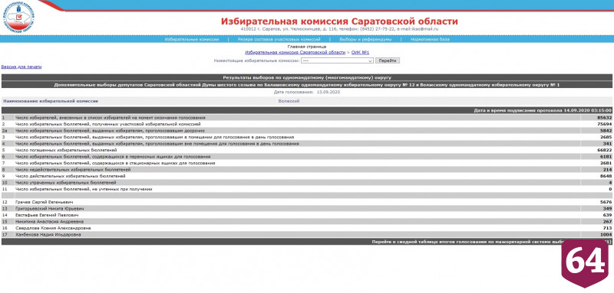Click the value 214 for invalid ballots
Image resolution: width=614 pixels, height=293 pixels.
[x=607, y=170]
